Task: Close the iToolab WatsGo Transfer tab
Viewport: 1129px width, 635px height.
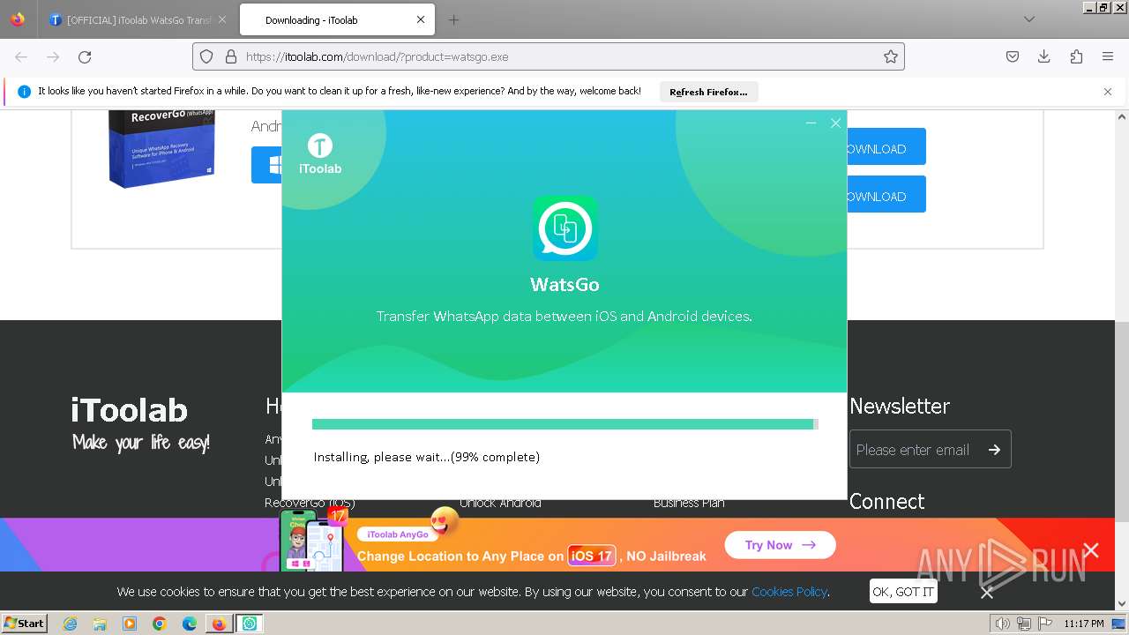Action: pyautogui.click(x=221, y=19)
